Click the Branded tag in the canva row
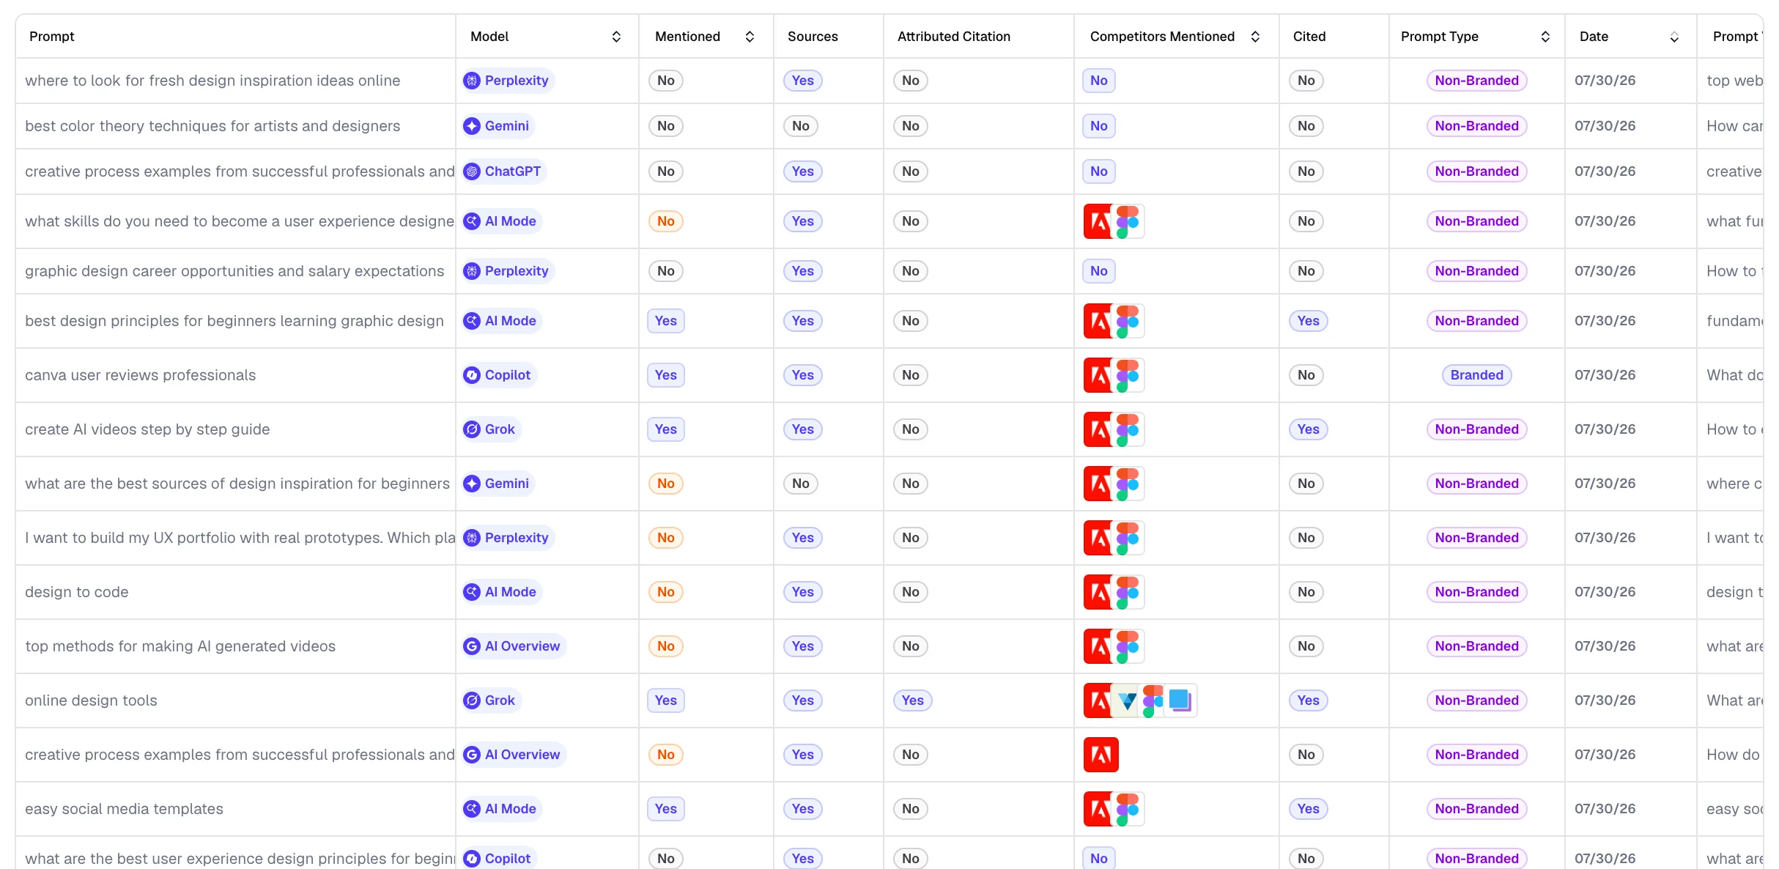Viewport: 1779px width, 869px height. coord(1476,375)
